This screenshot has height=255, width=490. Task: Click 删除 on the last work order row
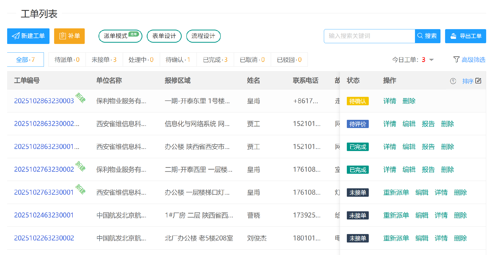click(x=460, y=238)
